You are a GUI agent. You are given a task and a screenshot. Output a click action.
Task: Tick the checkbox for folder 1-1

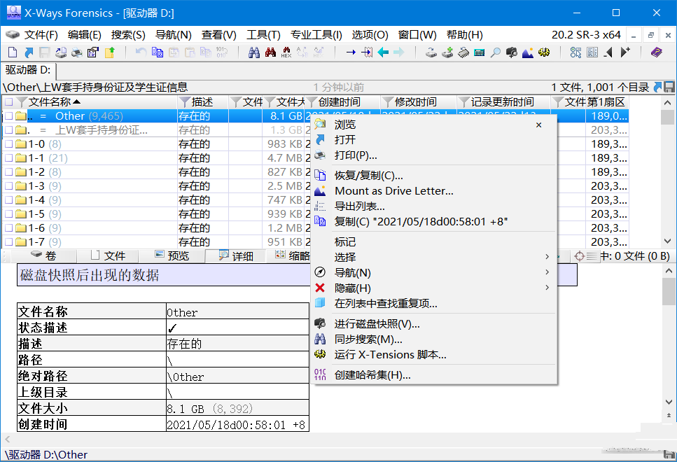tap(8, 158)
